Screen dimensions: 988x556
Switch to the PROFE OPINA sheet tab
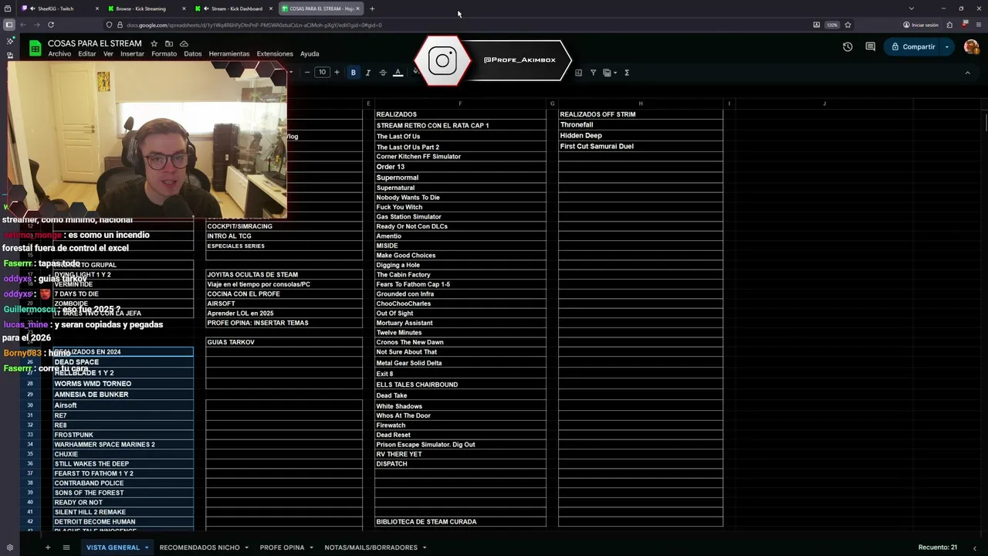(x=282, y=548)
